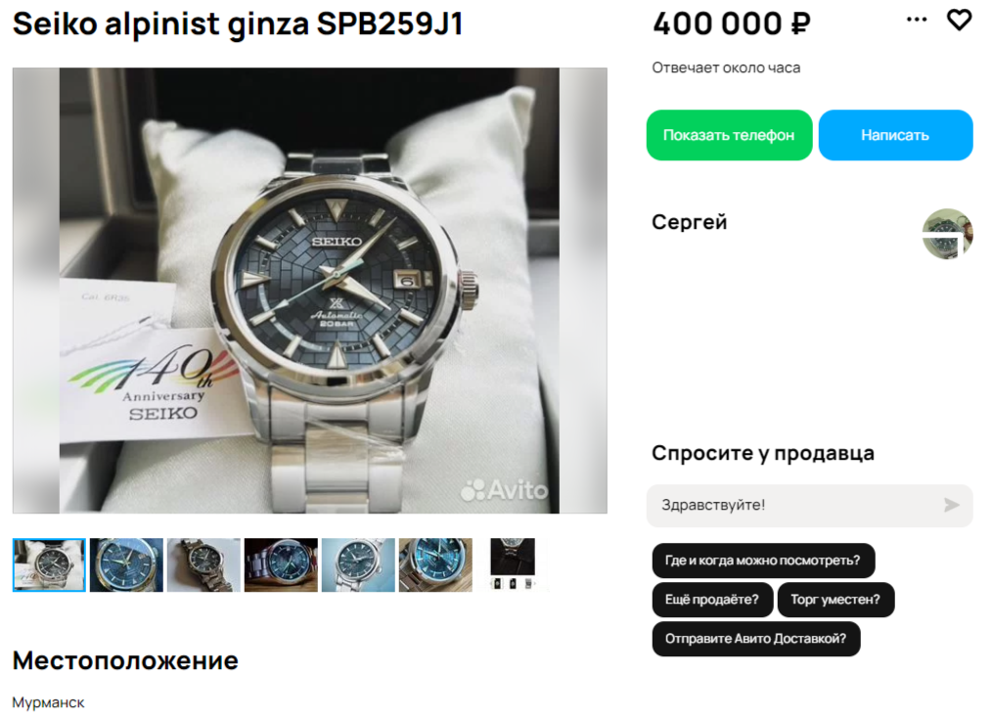Open seller Сергей's avatar picture

[x=947, y=234]
